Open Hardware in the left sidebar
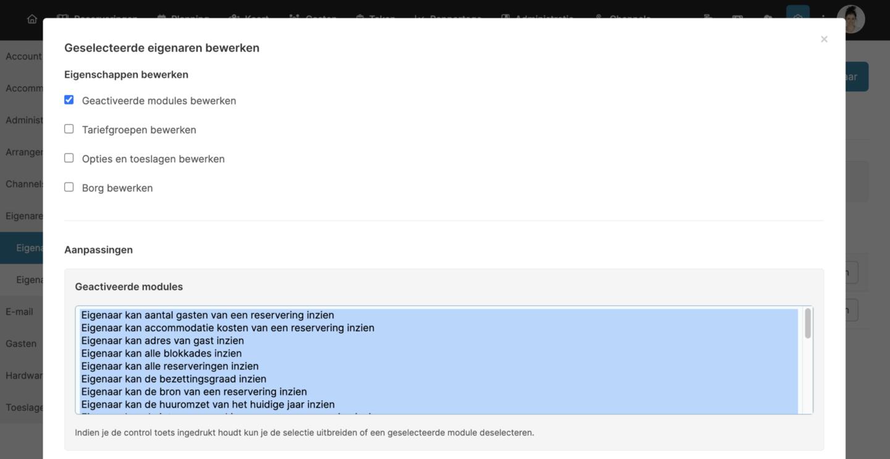 pyautogui.click(x=23, y=376)
